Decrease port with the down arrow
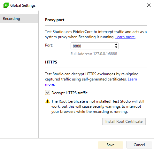The width and height of the screenshot is (154, 151). (x=116, y=47)
